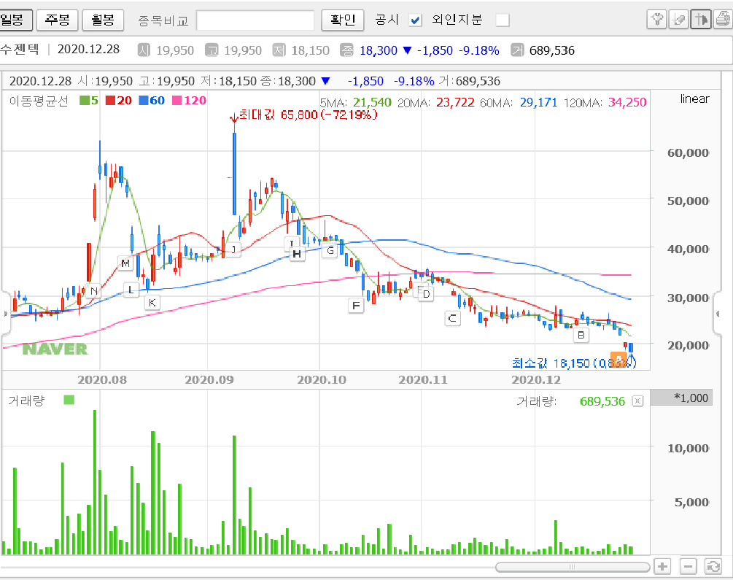Click the 2020.12.28 date in header
The height and width of the screenshot is (580, 733).
pos(88,49)
